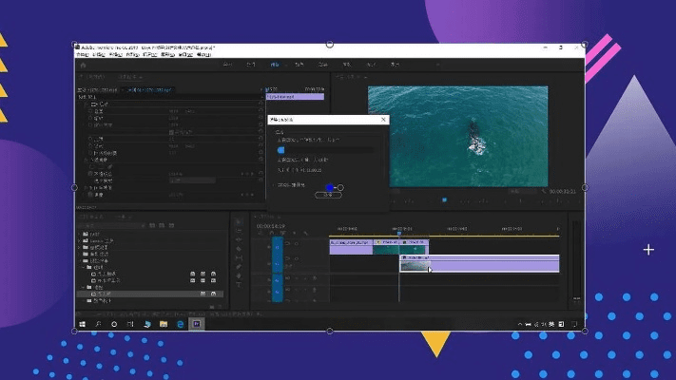Toggle the checkbox in the progress dialog

click(273, 185)
